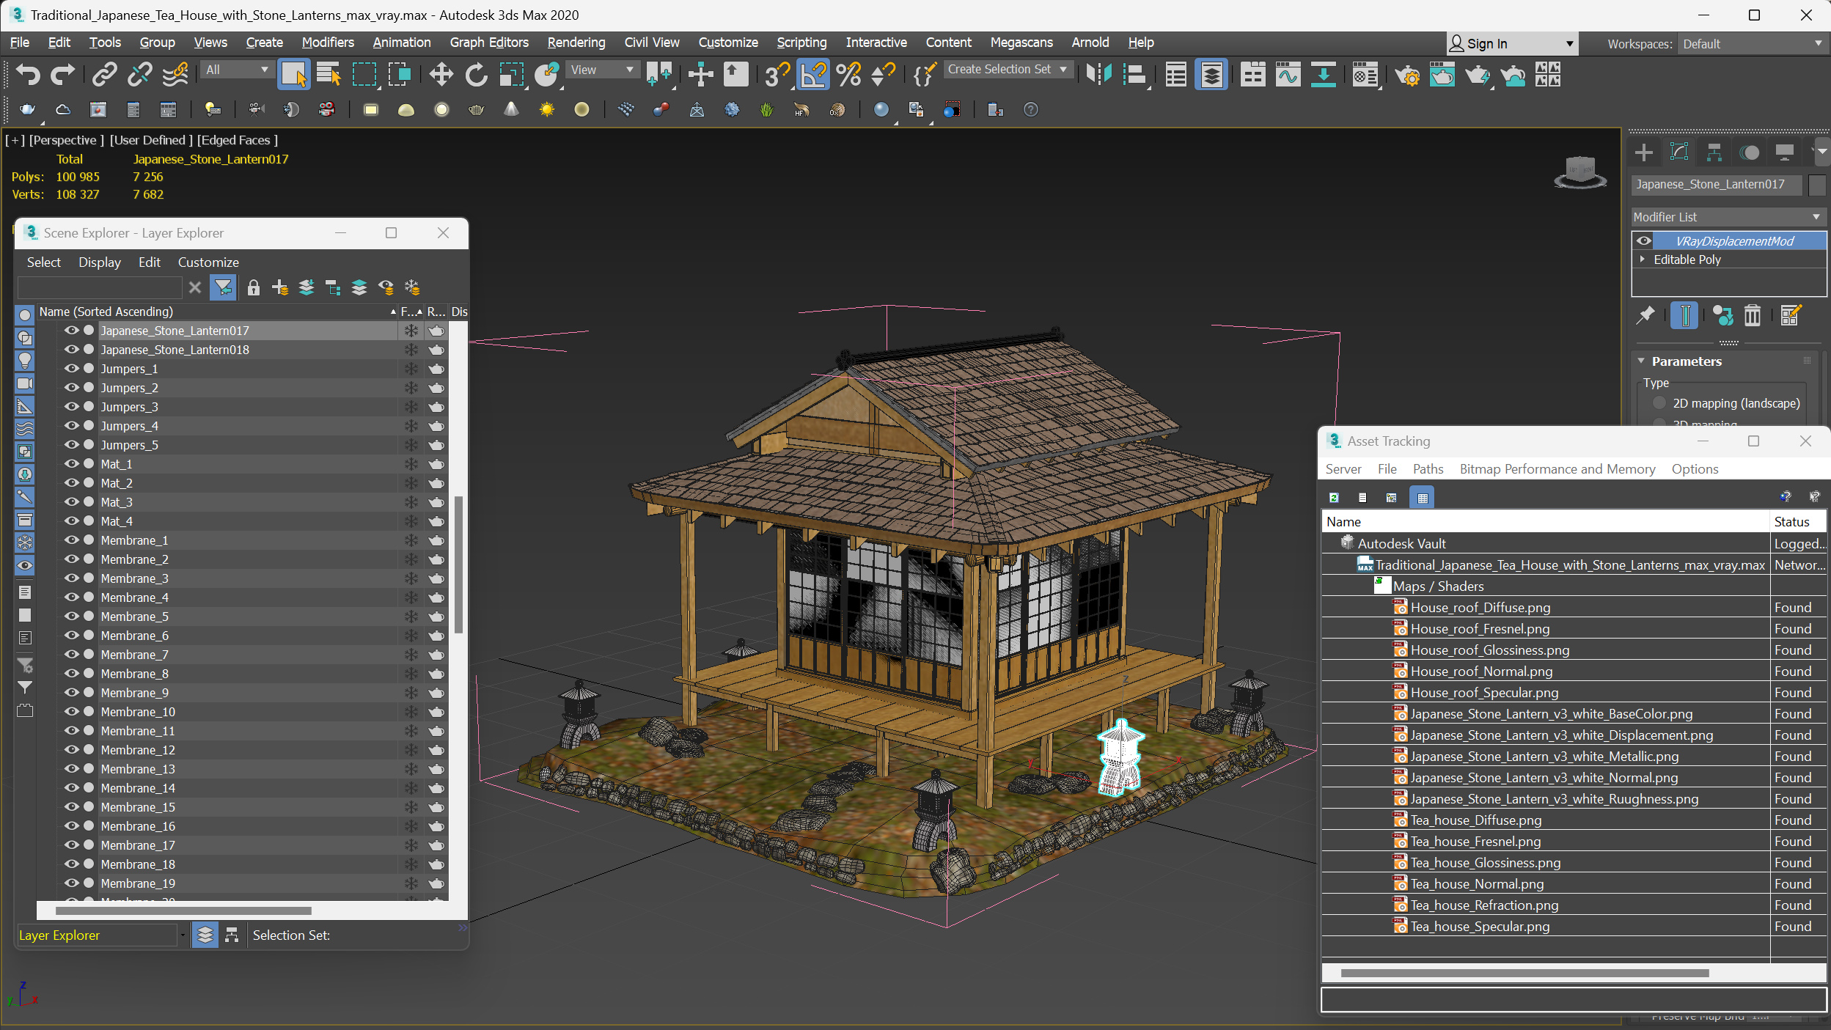Remove modifier from stack trash icon
Viewport: 1831px width, 1030px height.
pyautogui.click(x=1752, y=316)
